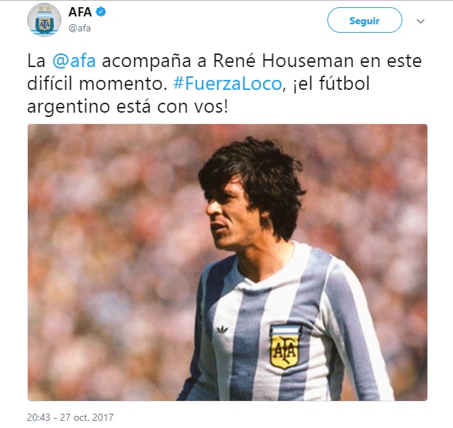Image resolution: width=453 pixels, height=428 pixels.
Task: Open the AFA profile avatar
Action: (x=44, y=20)
